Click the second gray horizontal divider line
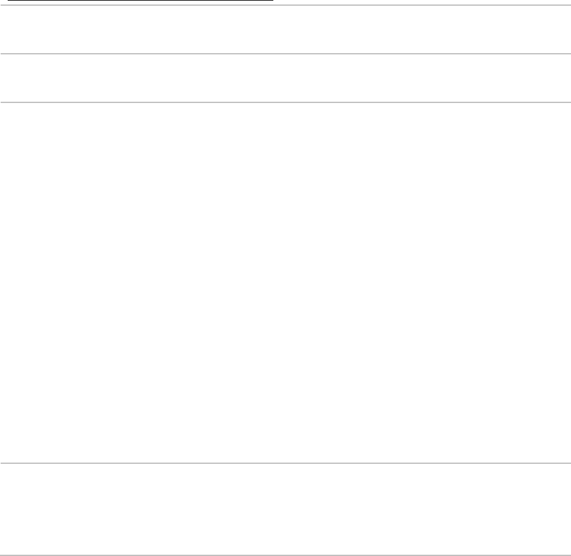Image resolution: width=571 pixels, height=556 pixels. click(x=285, y=54)
